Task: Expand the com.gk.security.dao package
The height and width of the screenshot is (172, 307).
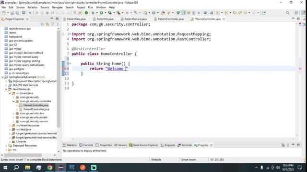Action: (x=13, y=113)
